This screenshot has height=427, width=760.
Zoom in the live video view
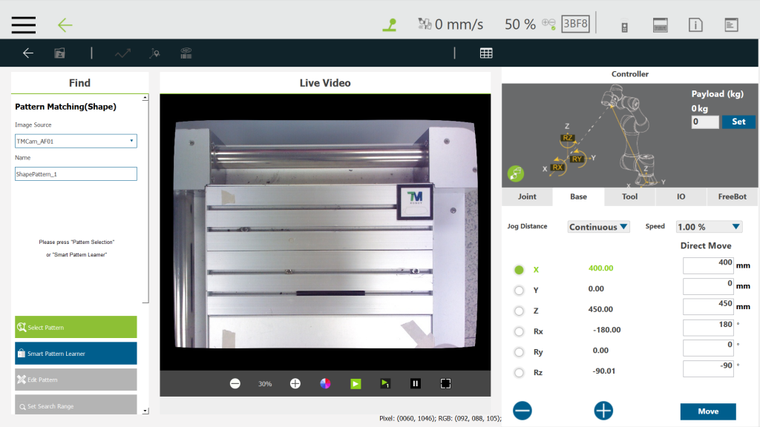[295, 383]
